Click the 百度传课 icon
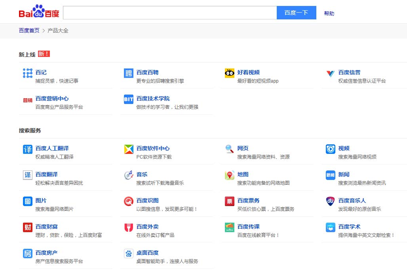Image resolution: width=407 pixels, height=280 pixels. (x=230, y=228)
